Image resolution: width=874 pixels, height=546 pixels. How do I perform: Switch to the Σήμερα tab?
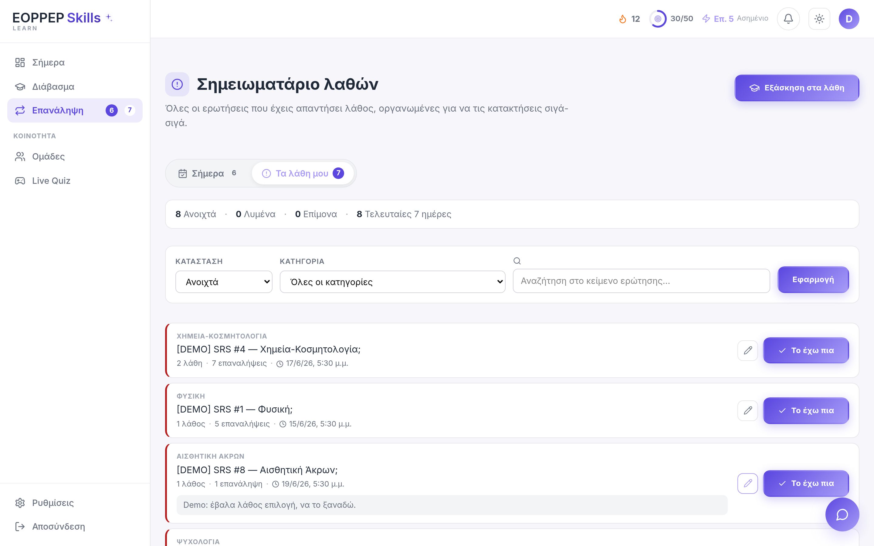point(208,173)
